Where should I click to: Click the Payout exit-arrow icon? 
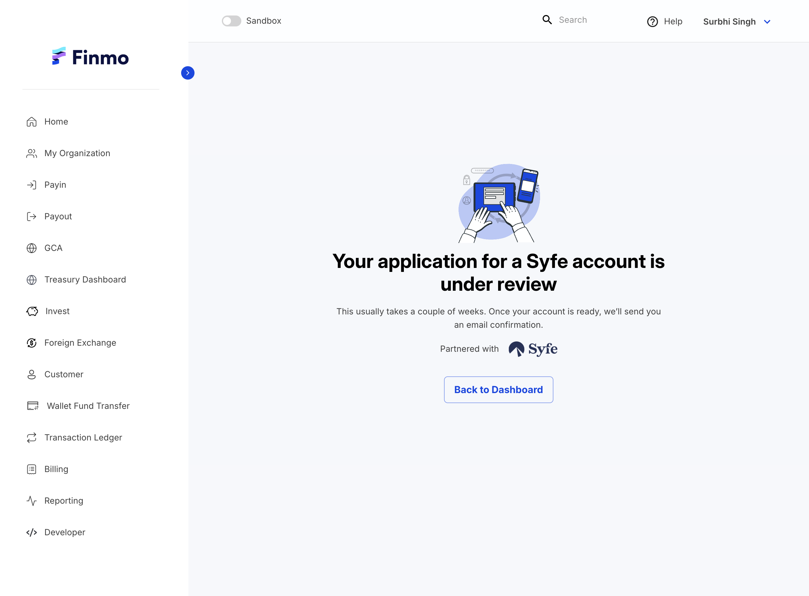(31, 217)
